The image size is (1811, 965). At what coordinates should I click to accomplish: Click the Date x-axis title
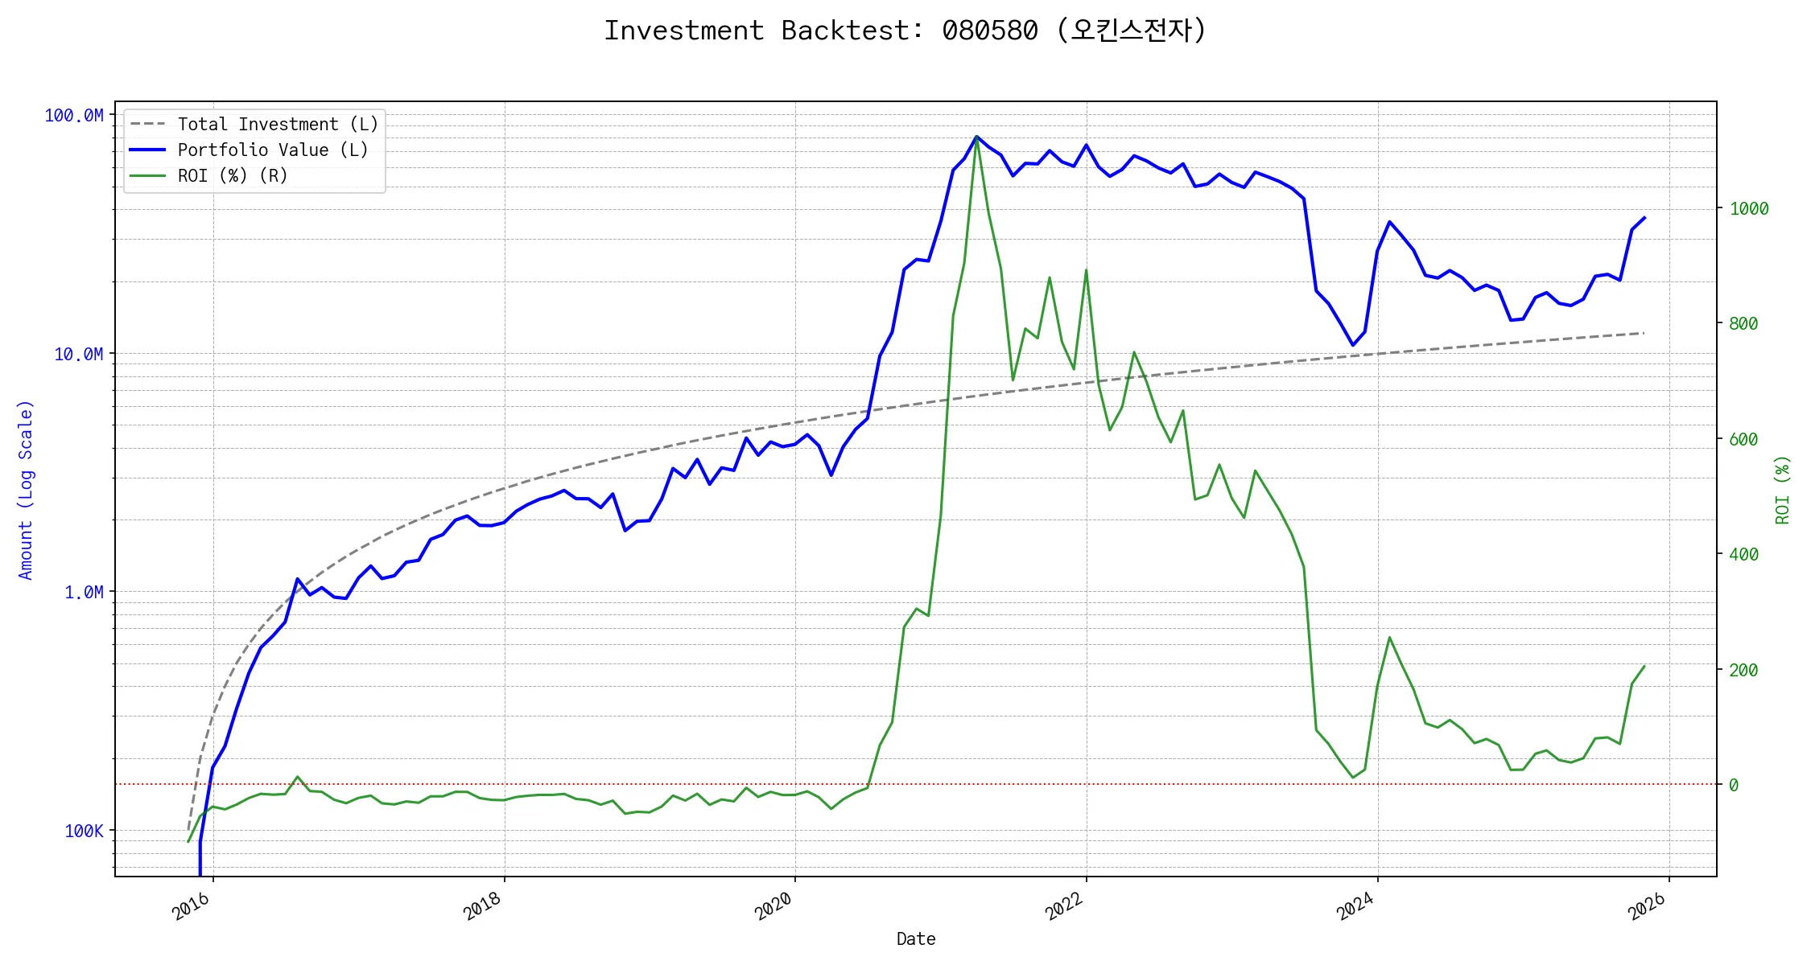pyautogui.click(x=916, y=939)
